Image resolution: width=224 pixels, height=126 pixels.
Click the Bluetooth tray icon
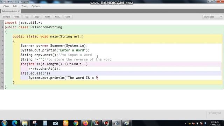(205, 123)
